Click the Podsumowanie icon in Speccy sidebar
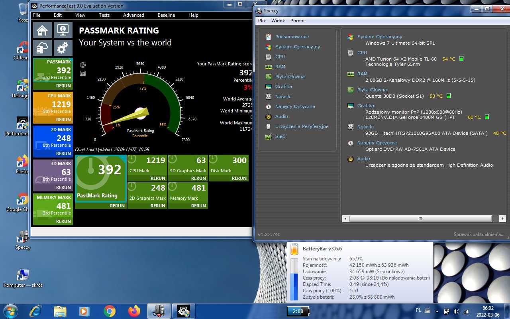The height and width of the screenshot is (319, 510). (x=269, y=37)
